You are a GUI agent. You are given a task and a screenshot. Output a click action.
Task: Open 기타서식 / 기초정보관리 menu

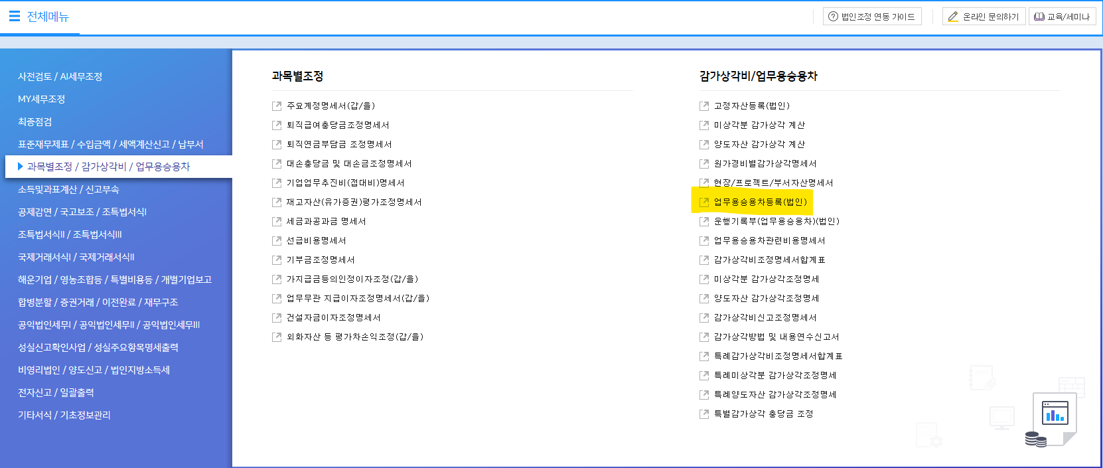(x=64, y=415)
